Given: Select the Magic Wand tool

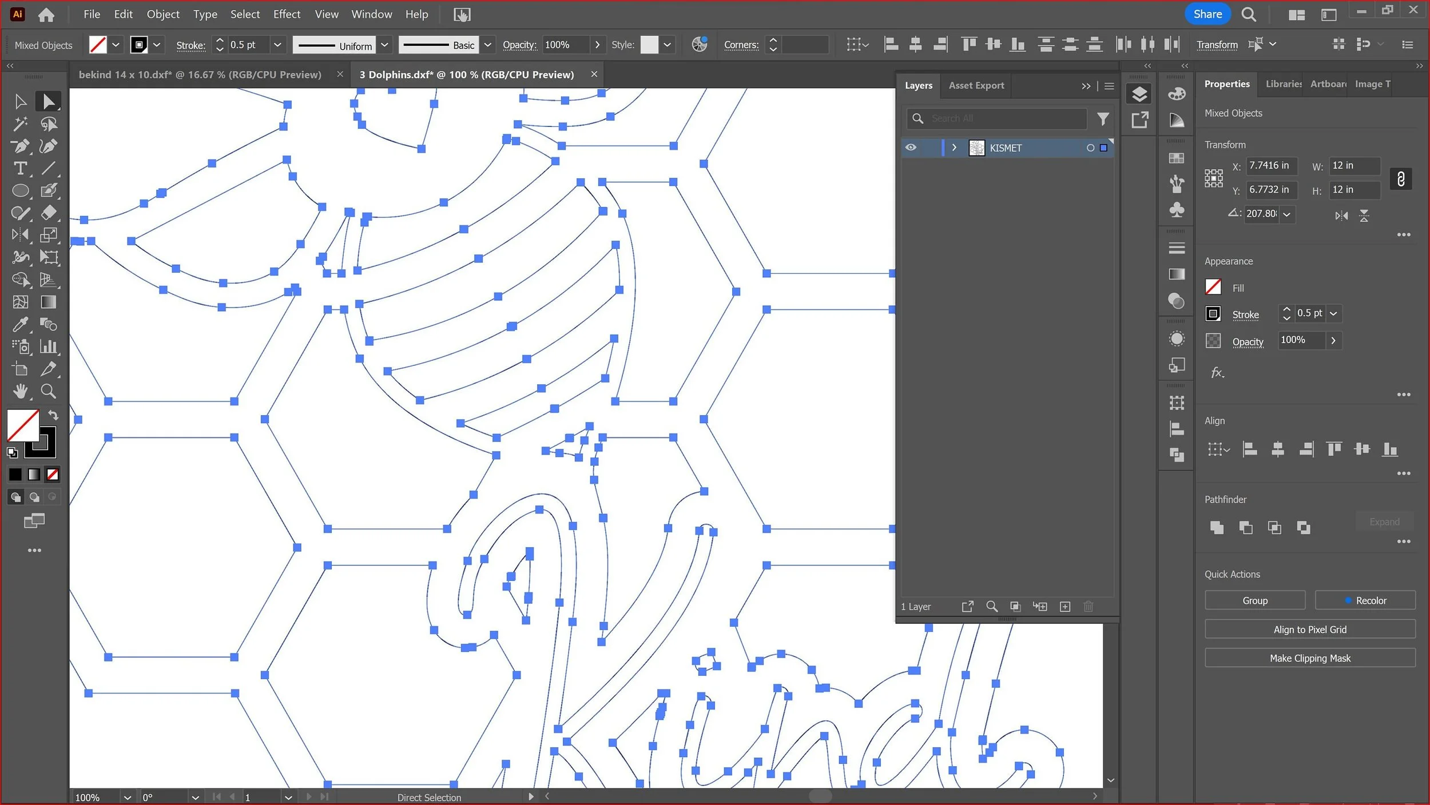Looking at the screenshot, I should (20, 124).
